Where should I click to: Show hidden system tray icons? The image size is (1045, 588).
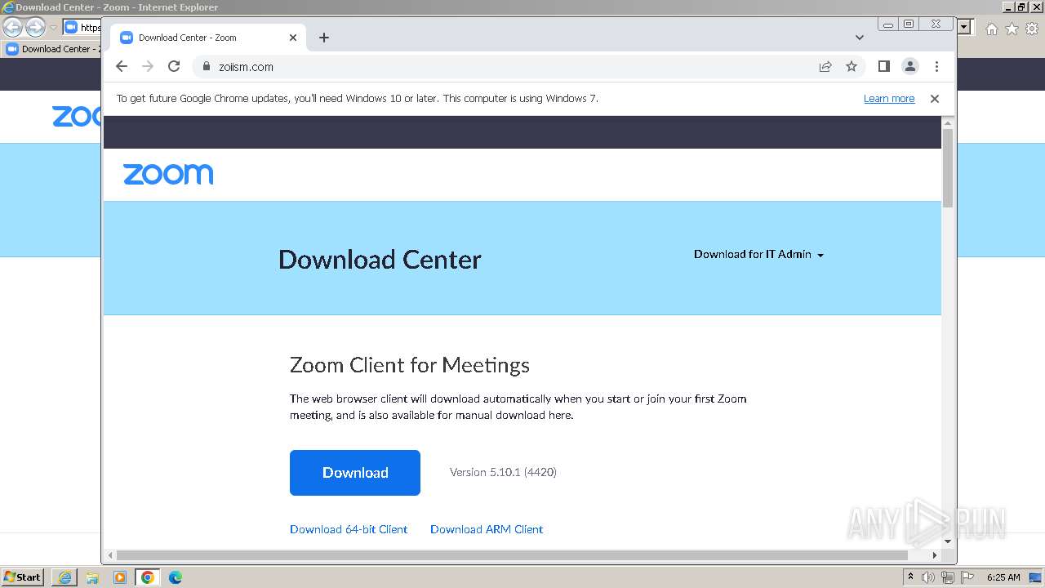[910, 577]
